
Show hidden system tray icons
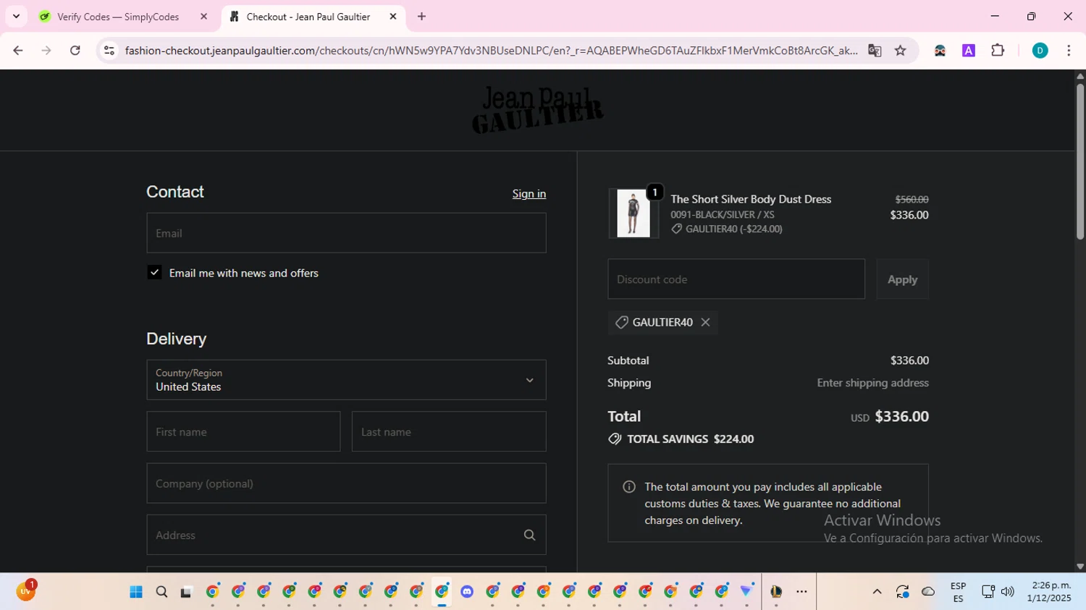(x=877, y=592)
